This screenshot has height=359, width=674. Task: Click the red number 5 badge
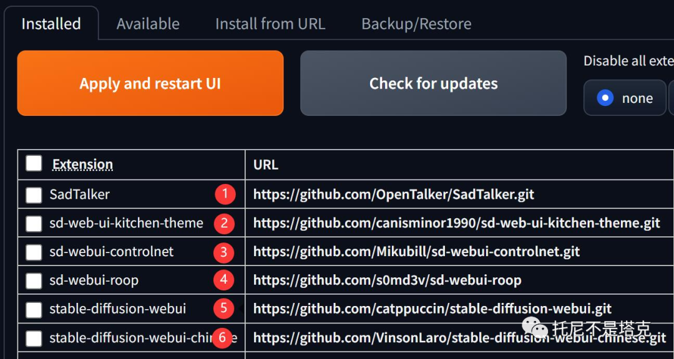[223, 309]
